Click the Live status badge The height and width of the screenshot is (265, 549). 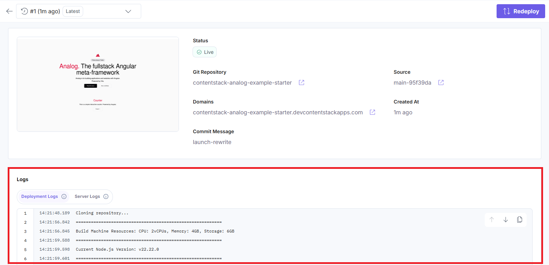[205, 52]
